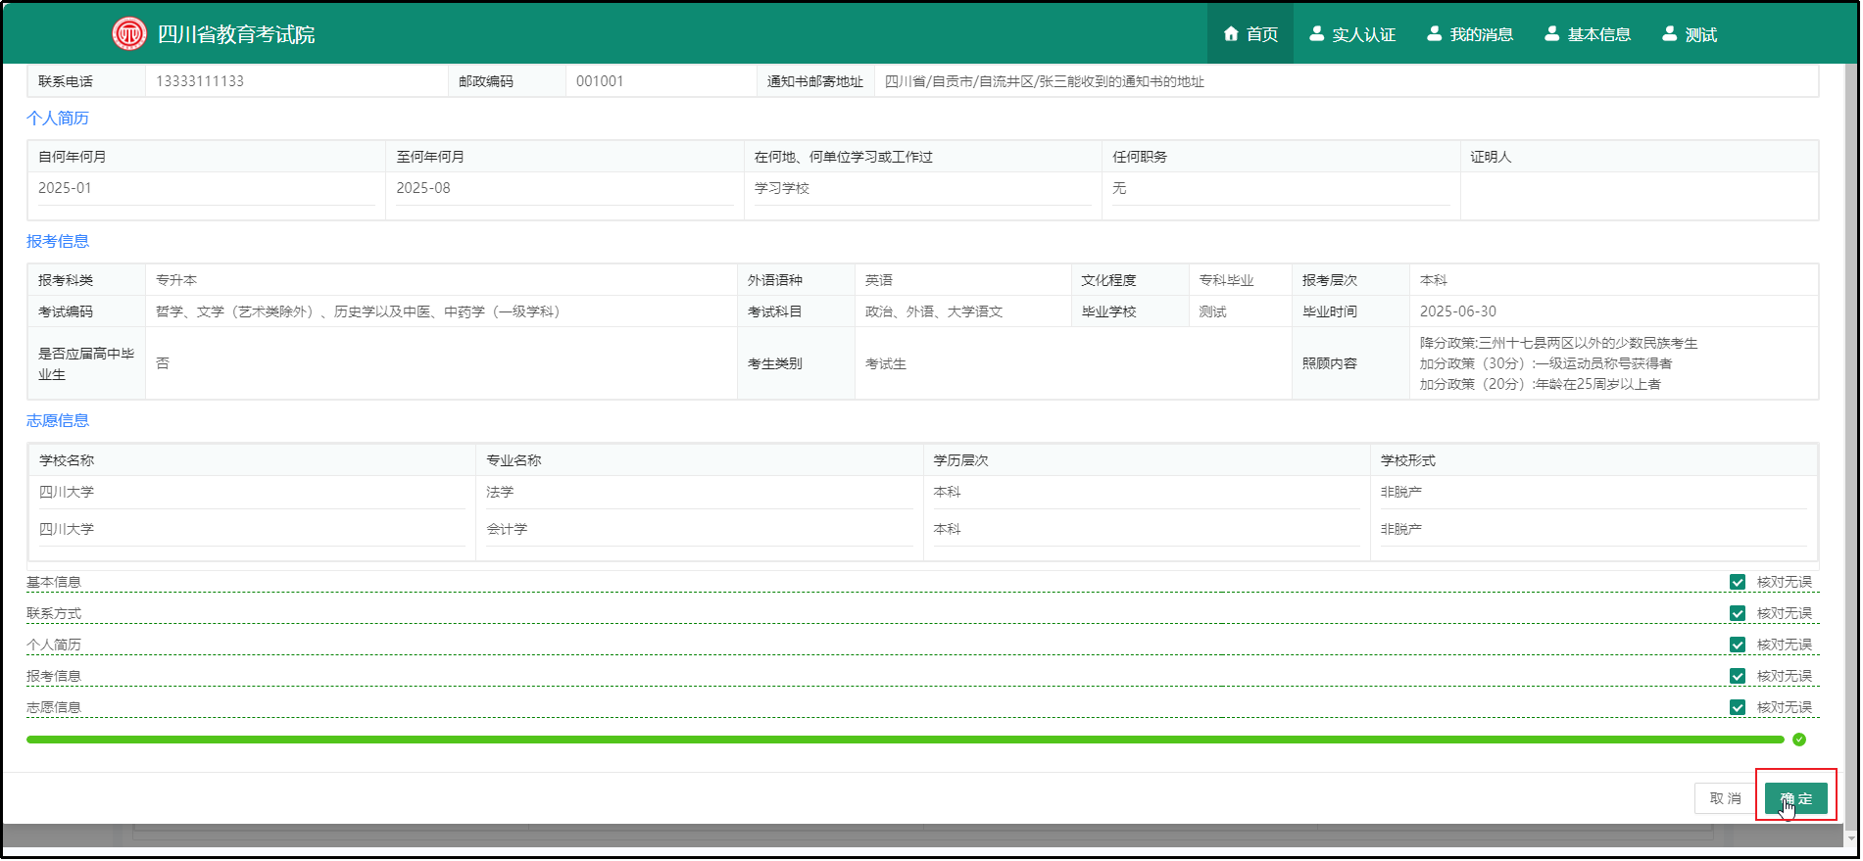This screenshot has width=1863, height=861.
Task: Open the 首页 menu item
Action: 1250,34
